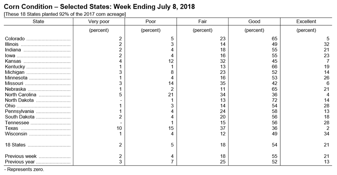The height and width of the screenshot is (175, 337).
Task: Select the Very poor column header
Action: (x=99, y=21)
